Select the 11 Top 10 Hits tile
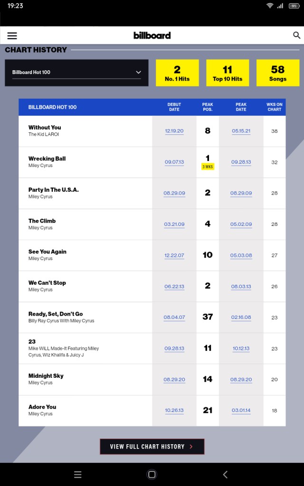This screenshot has height=486, width=304. [228, 73]
